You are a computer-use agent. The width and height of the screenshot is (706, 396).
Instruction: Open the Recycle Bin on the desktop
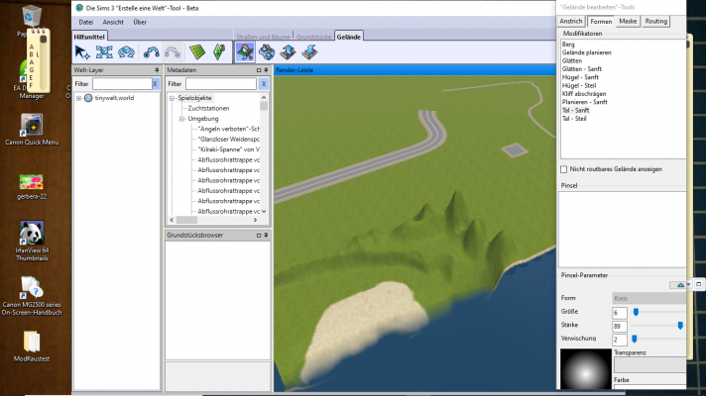coord(32,17)
